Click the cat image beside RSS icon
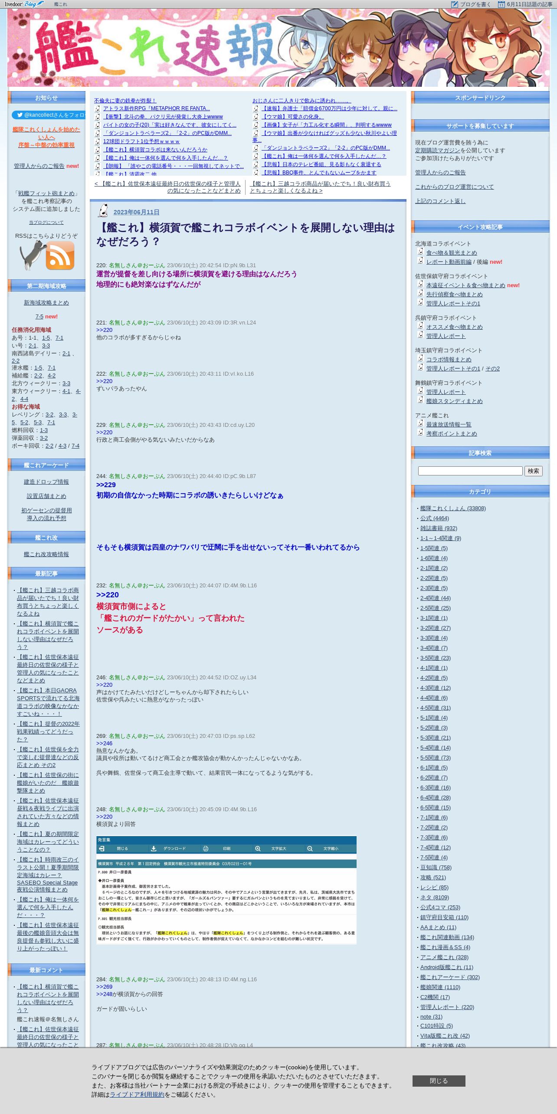Image resolution: width=557 pixels, height=1114 pixels. coord(33,255)
